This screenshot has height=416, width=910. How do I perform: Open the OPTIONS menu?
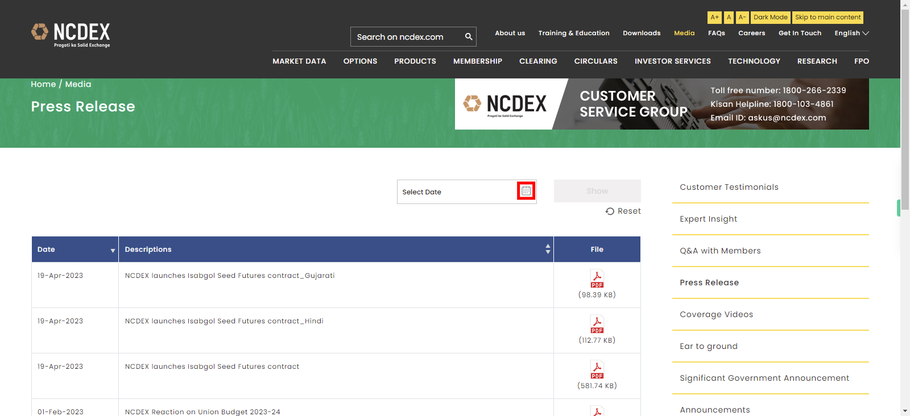(360, 61)
